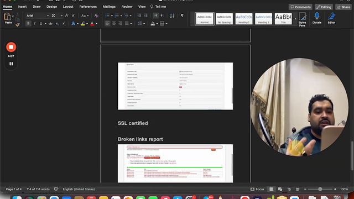Click the red font color A

click(x=92, y=23)
